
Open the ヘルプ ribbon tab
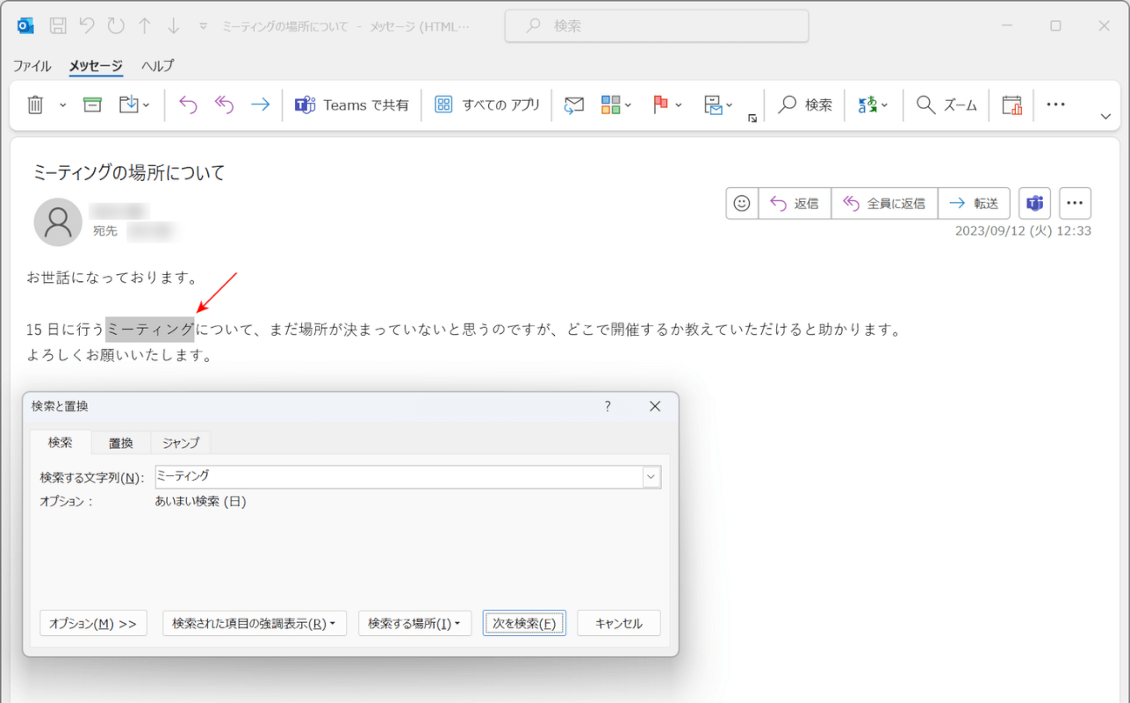(x=158, y=66)
